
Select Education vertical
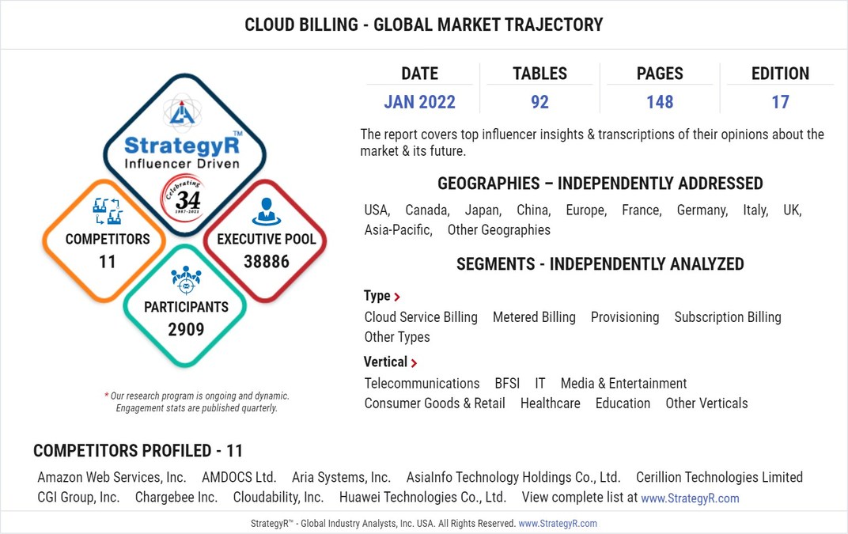[x=623, y=403]
